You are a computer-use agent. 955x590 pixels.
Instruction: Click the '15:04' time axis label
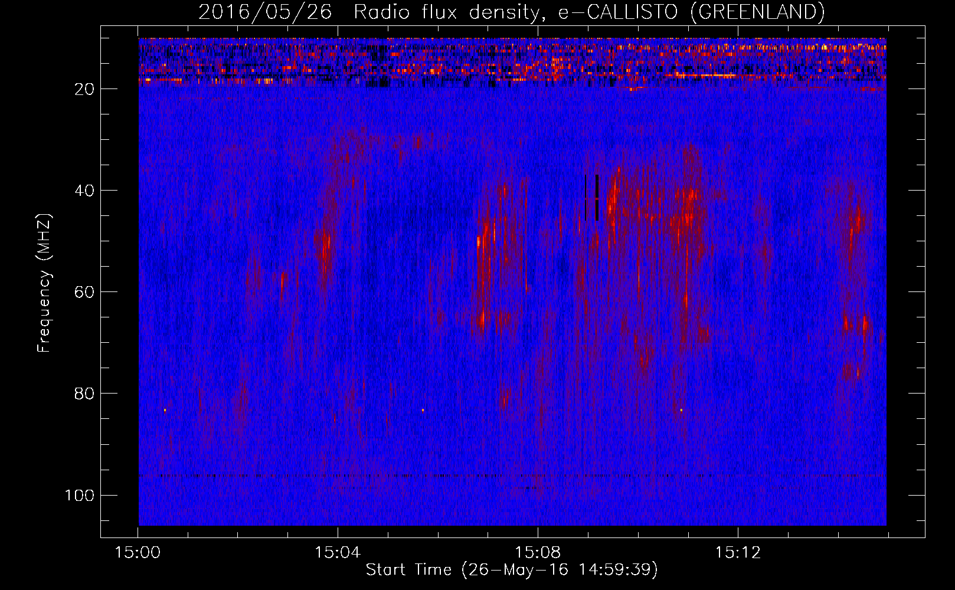tap(338, 553)
